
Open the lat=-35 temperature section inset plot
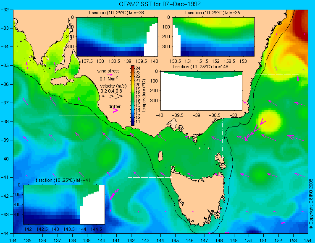tap(213, 37)
